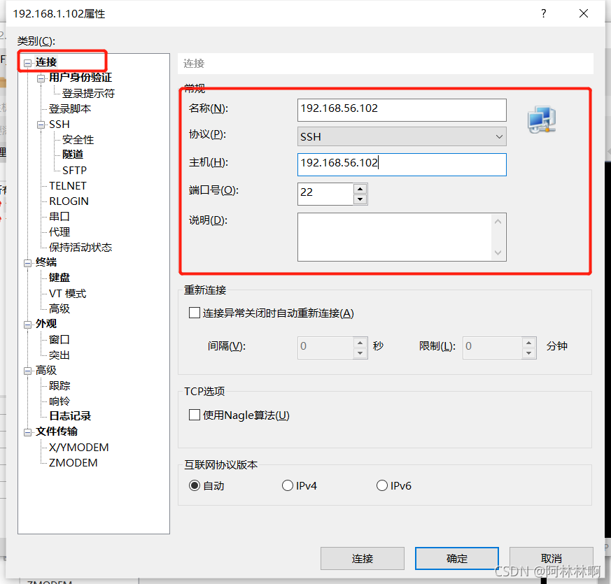Select 键盘 under 终端
Screen dimensions: 611x584
59,278
